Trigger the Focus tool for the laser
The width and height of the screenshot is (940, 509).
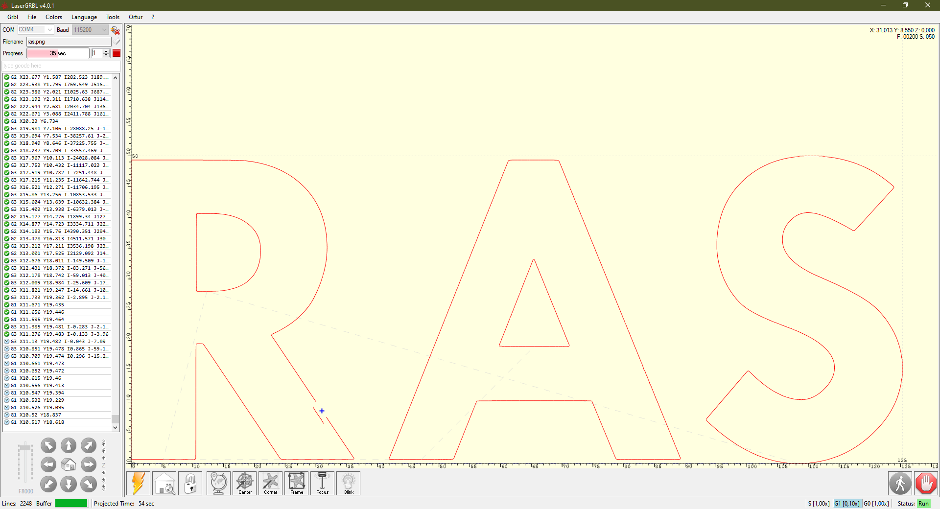(322, 483)
